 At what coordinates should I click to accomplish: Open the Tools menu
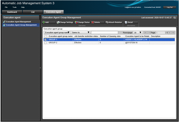pos(14,7)
